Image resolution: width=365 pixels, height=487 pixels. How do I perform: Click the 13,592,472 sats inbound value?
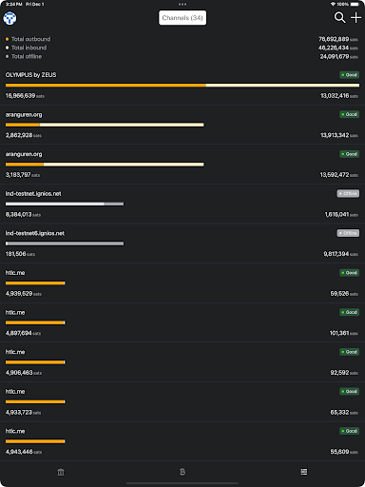pyautogui.click(x=339, y=175)
